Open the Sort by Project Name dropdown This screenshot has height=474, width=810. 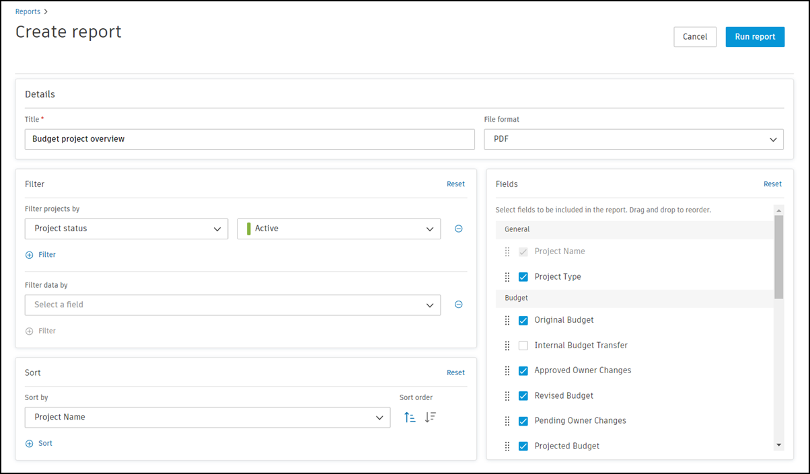(207, 418)
